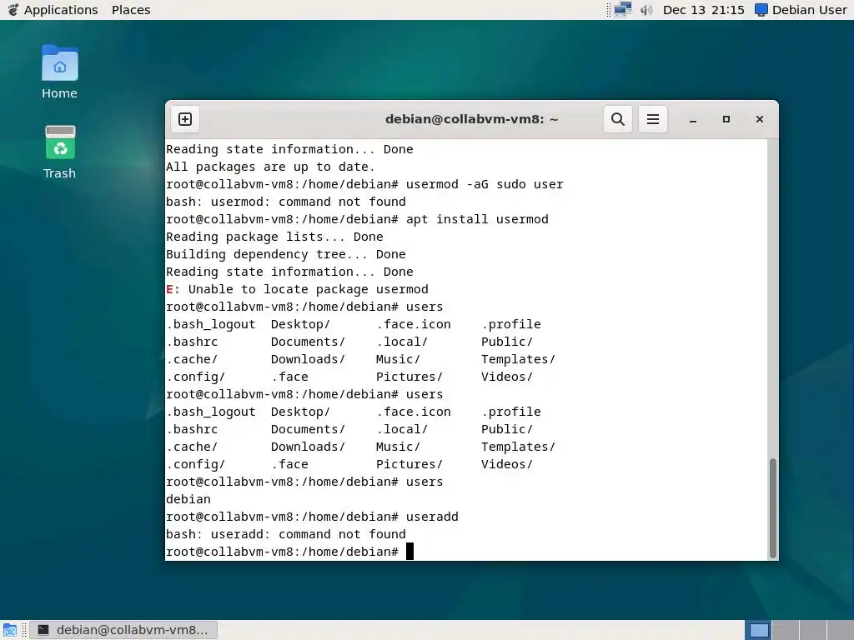Click the 'apt install usermod' command line
This screenshot has width=854, height=640.
357,219
